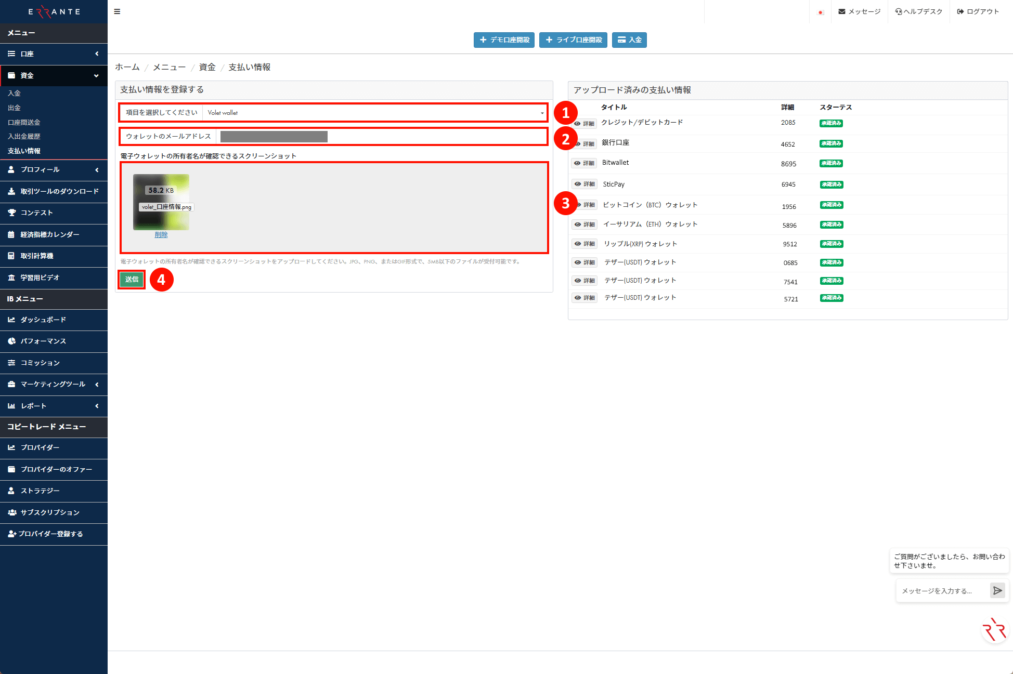Click the 削除 link under uploaded file

(x=161, y=235)
